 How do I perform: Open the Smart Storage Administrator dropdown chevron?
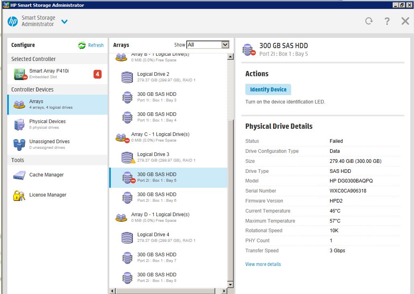[x=64, y=22]
